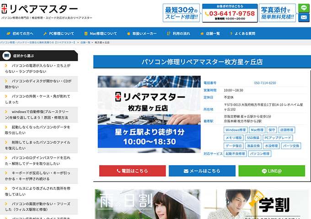Click the apple icon beside 取扱いメーカー
311x219 pixels.
click(129, 34)
